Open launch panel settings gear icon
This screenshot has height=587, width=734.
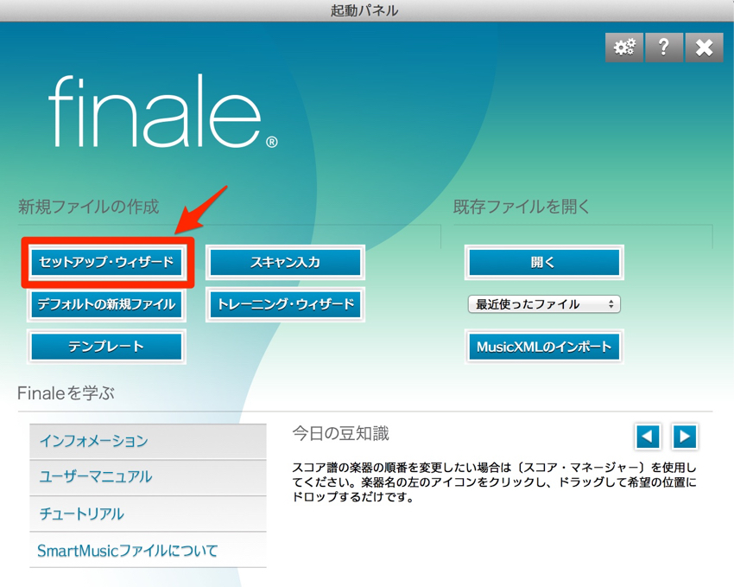click(x=624, y=48)
